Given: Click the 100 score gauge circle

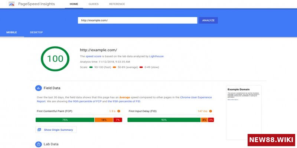Looking at the screenshot, I should (x=55, y=59).
